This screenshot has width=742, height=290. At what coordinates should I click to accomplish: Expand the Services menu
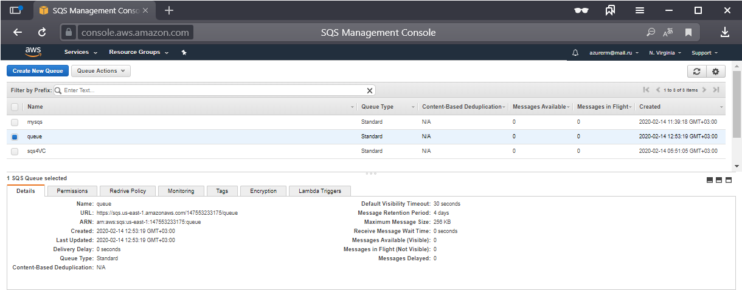(x=80, y=53)
